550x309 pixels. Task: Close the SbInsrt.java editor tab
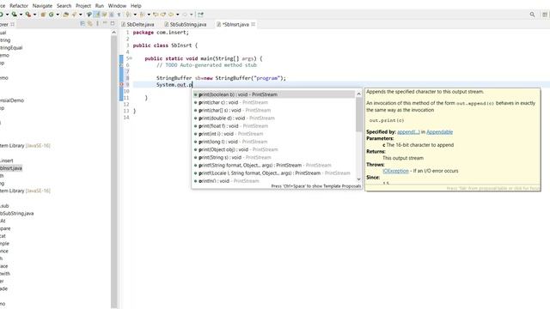(253, 24)
